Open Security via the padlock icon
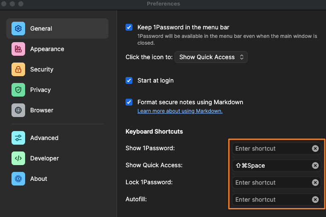This screenshot has width=326, height=217. pyautogui.click(x=18, y=69)
